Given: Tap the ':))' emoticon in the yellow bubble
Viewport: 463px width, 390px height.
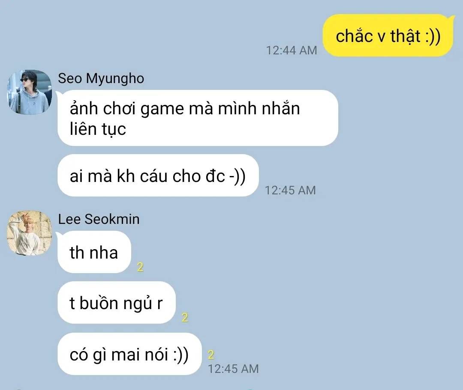Looking at the screenshot, I should tap(433, 36).
